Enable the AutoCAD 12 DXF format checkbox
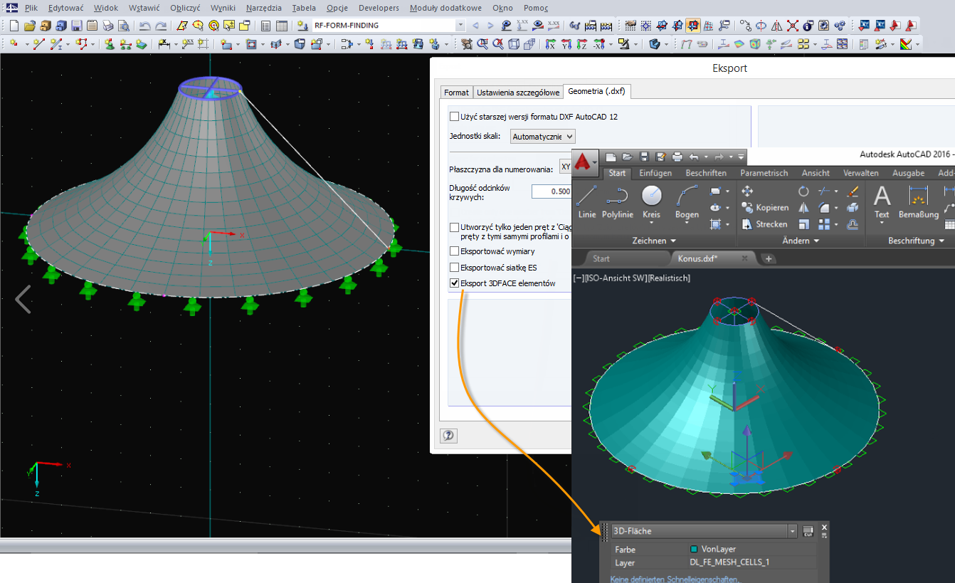The image size is (955, 583). click(x=454, y=115)
